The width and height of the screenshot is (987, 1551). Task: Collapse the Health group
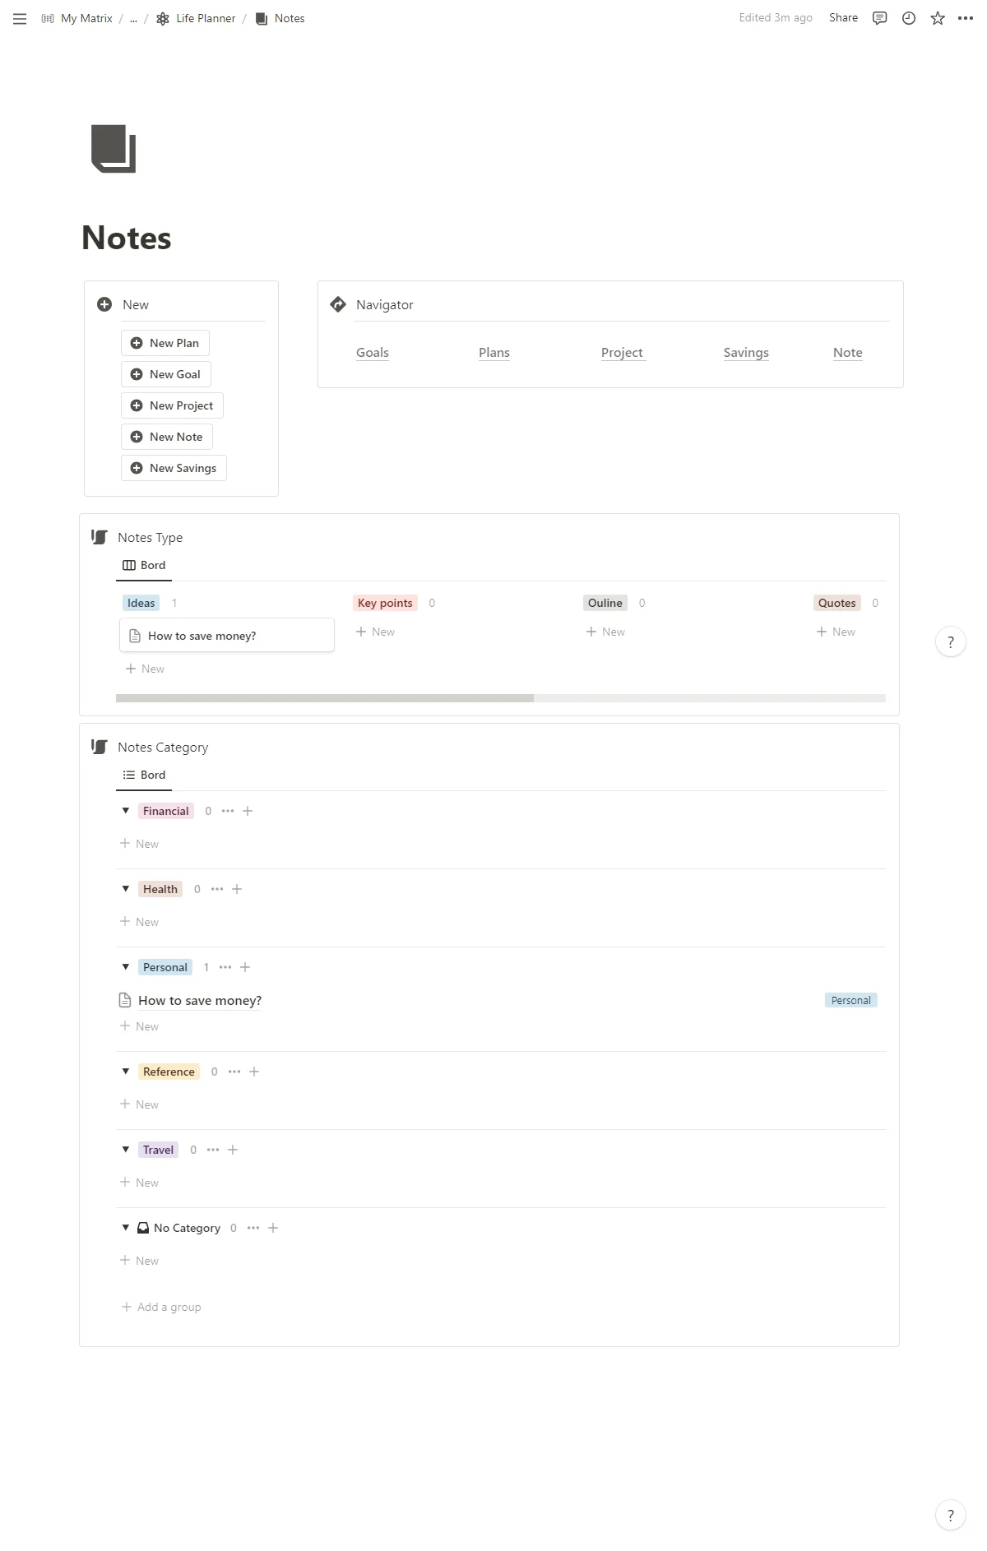(x=126, y=889)
